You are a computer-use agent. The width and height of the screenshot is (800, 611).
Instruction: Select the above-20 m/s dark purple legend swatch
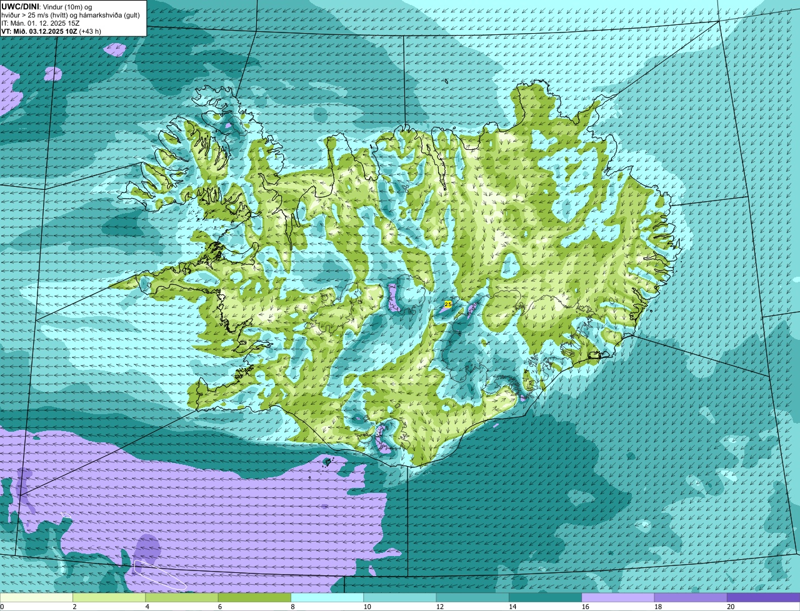(x=763, y=598)
